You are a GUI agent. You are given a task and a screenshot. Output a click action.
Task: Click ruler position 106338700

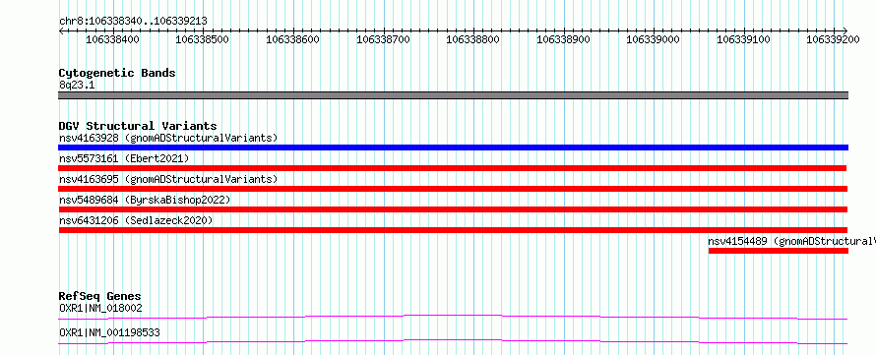(x=383, y=39)
